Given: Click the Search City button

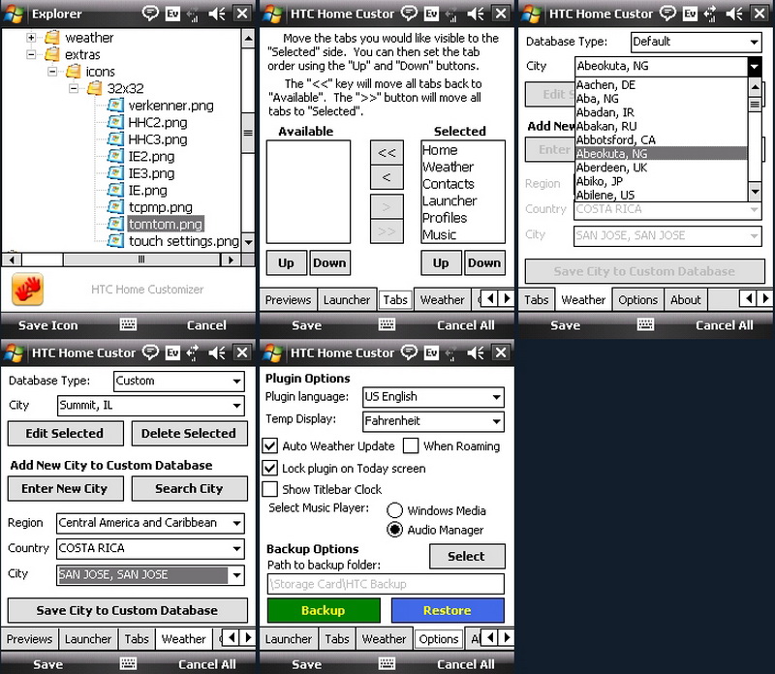Looking at the screenshot, I should [x=189, y=489].
